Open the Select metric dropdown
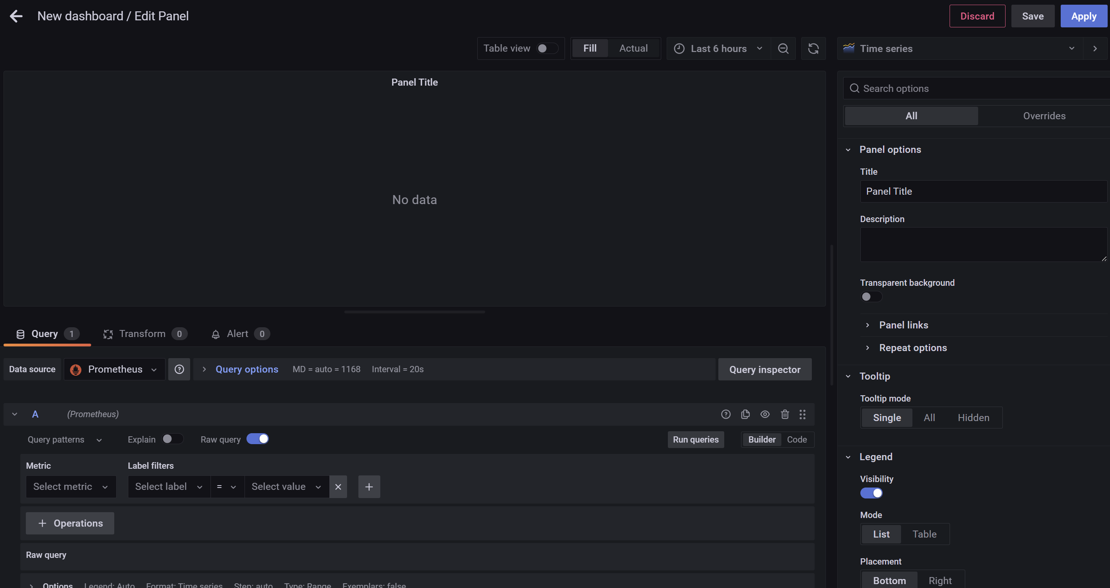Image resolution: width=1110 pixels, height=588 pixels. click(x=71, y=487)
